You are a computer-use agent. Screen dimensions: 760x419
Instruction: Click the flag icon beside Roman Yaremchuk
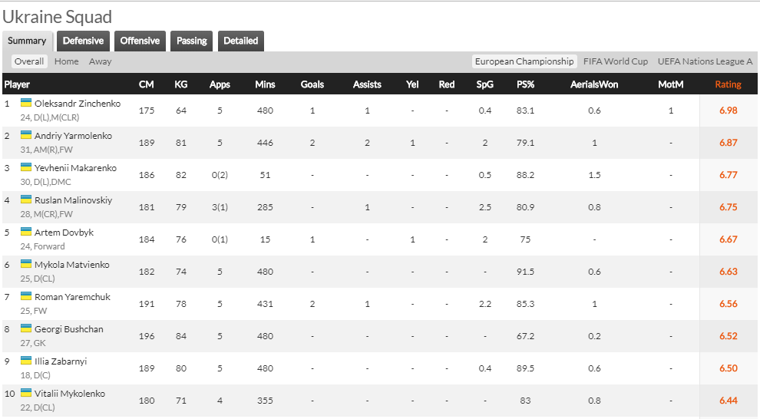[x=26, y=296]
